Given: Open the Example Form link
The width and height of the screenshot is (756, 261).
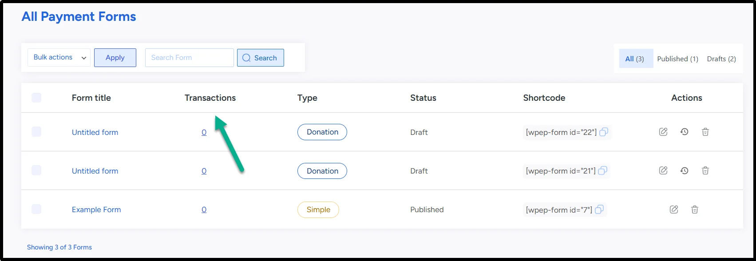Looking at the screenshot, I should click(x=96, y=210).
